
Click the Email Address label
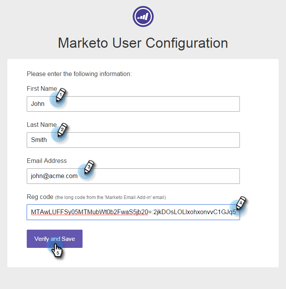pos(47,161)
